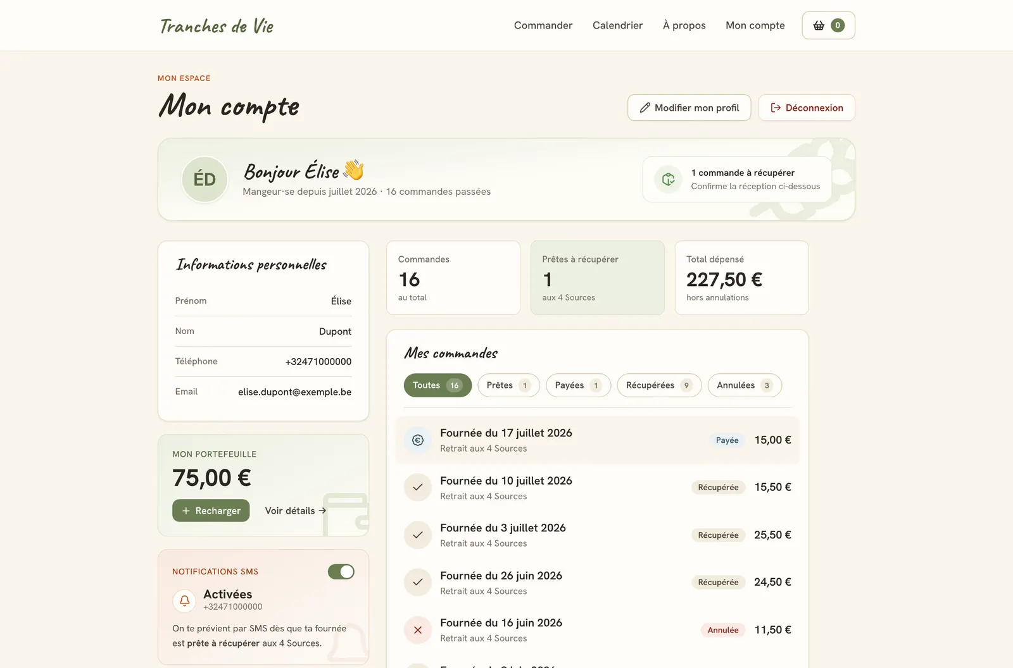This screenshot has width=1013, height=668.
Task: Click the Payée status badge
Action: pos(727,440)
